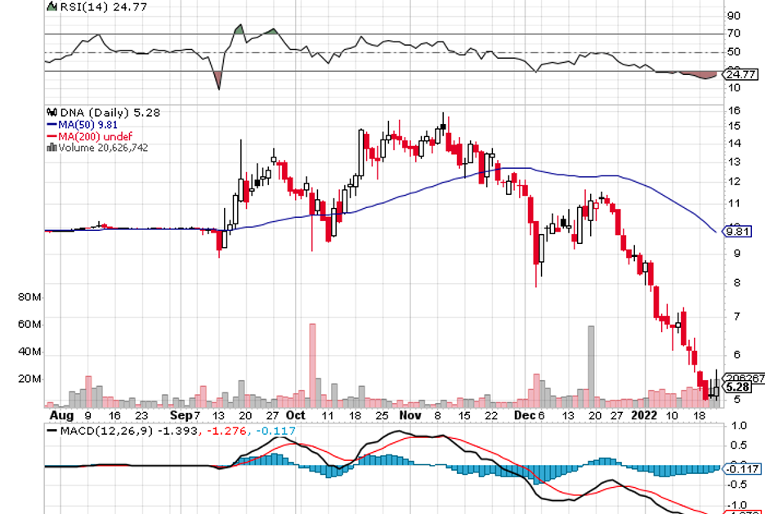This screenshot has height=514, width=765.
Task: Click the red oversold RSI dip in September
Action: tap(218, 79)
